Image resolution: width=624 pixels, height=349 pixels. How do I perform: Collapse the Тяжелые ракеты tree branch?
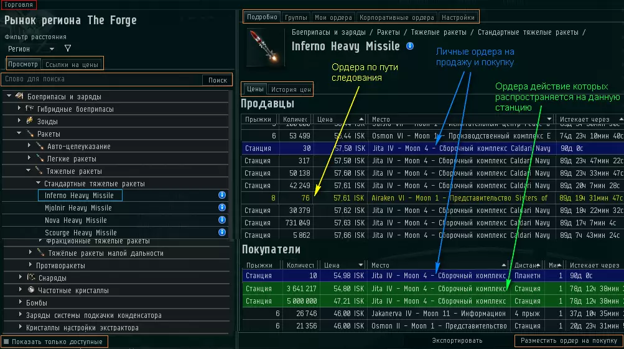pyautogui.click(x=28, y=171)
